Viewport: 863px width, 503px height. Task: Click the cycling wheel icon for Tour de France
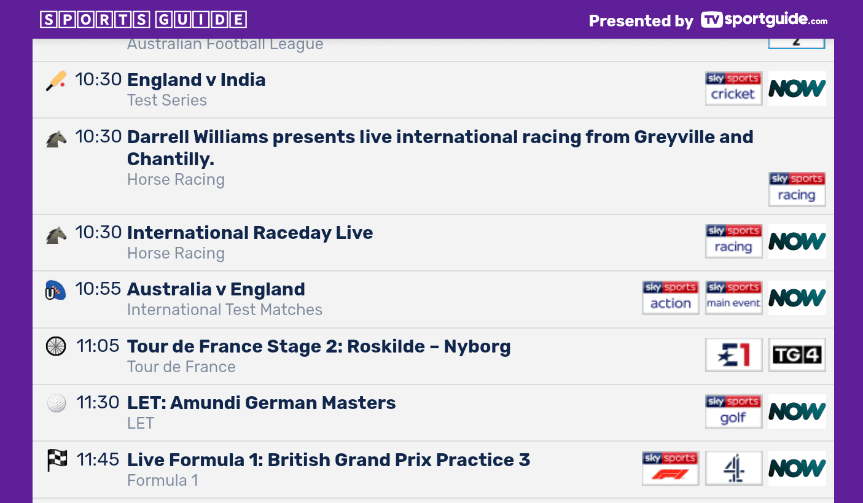[56, 346]
